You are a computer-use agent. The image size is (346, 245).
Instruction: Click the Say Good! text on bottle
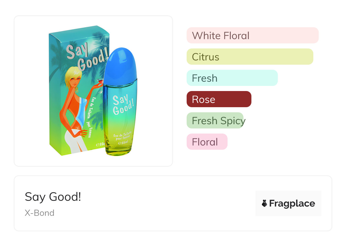pos(122,104)
